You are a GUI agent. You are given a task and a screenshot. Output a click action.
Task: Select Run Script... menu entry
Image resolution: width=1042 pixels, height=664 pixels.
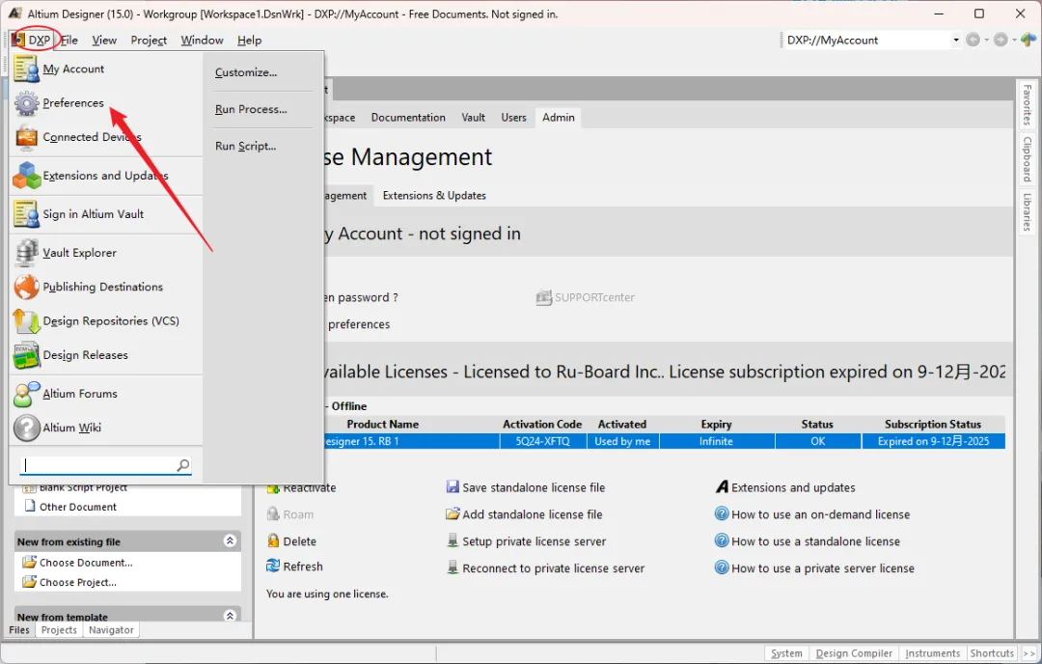[x=246, y=146]
